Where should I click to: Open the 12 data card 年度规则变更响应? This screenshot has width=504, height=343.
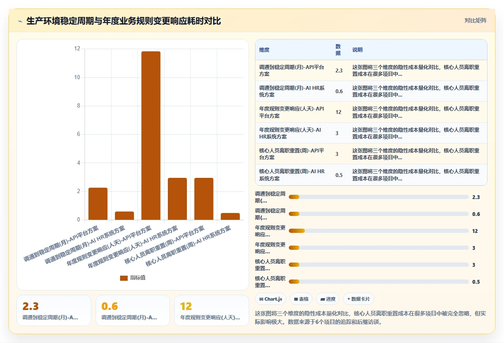(211, 310)
